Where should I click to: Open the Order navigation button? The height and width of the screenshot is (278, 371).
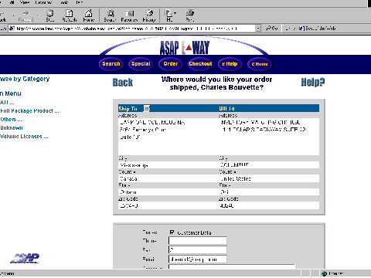tap(171, 64)
